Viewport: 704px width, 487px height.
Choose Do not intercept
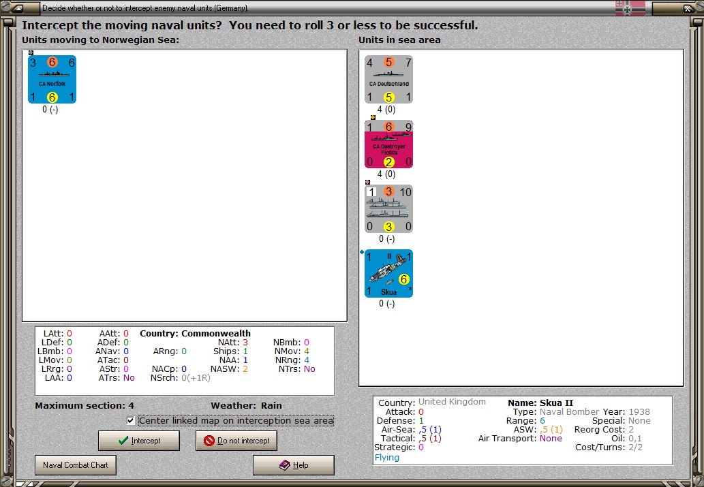pyautogui.click(x=236, y=441)
